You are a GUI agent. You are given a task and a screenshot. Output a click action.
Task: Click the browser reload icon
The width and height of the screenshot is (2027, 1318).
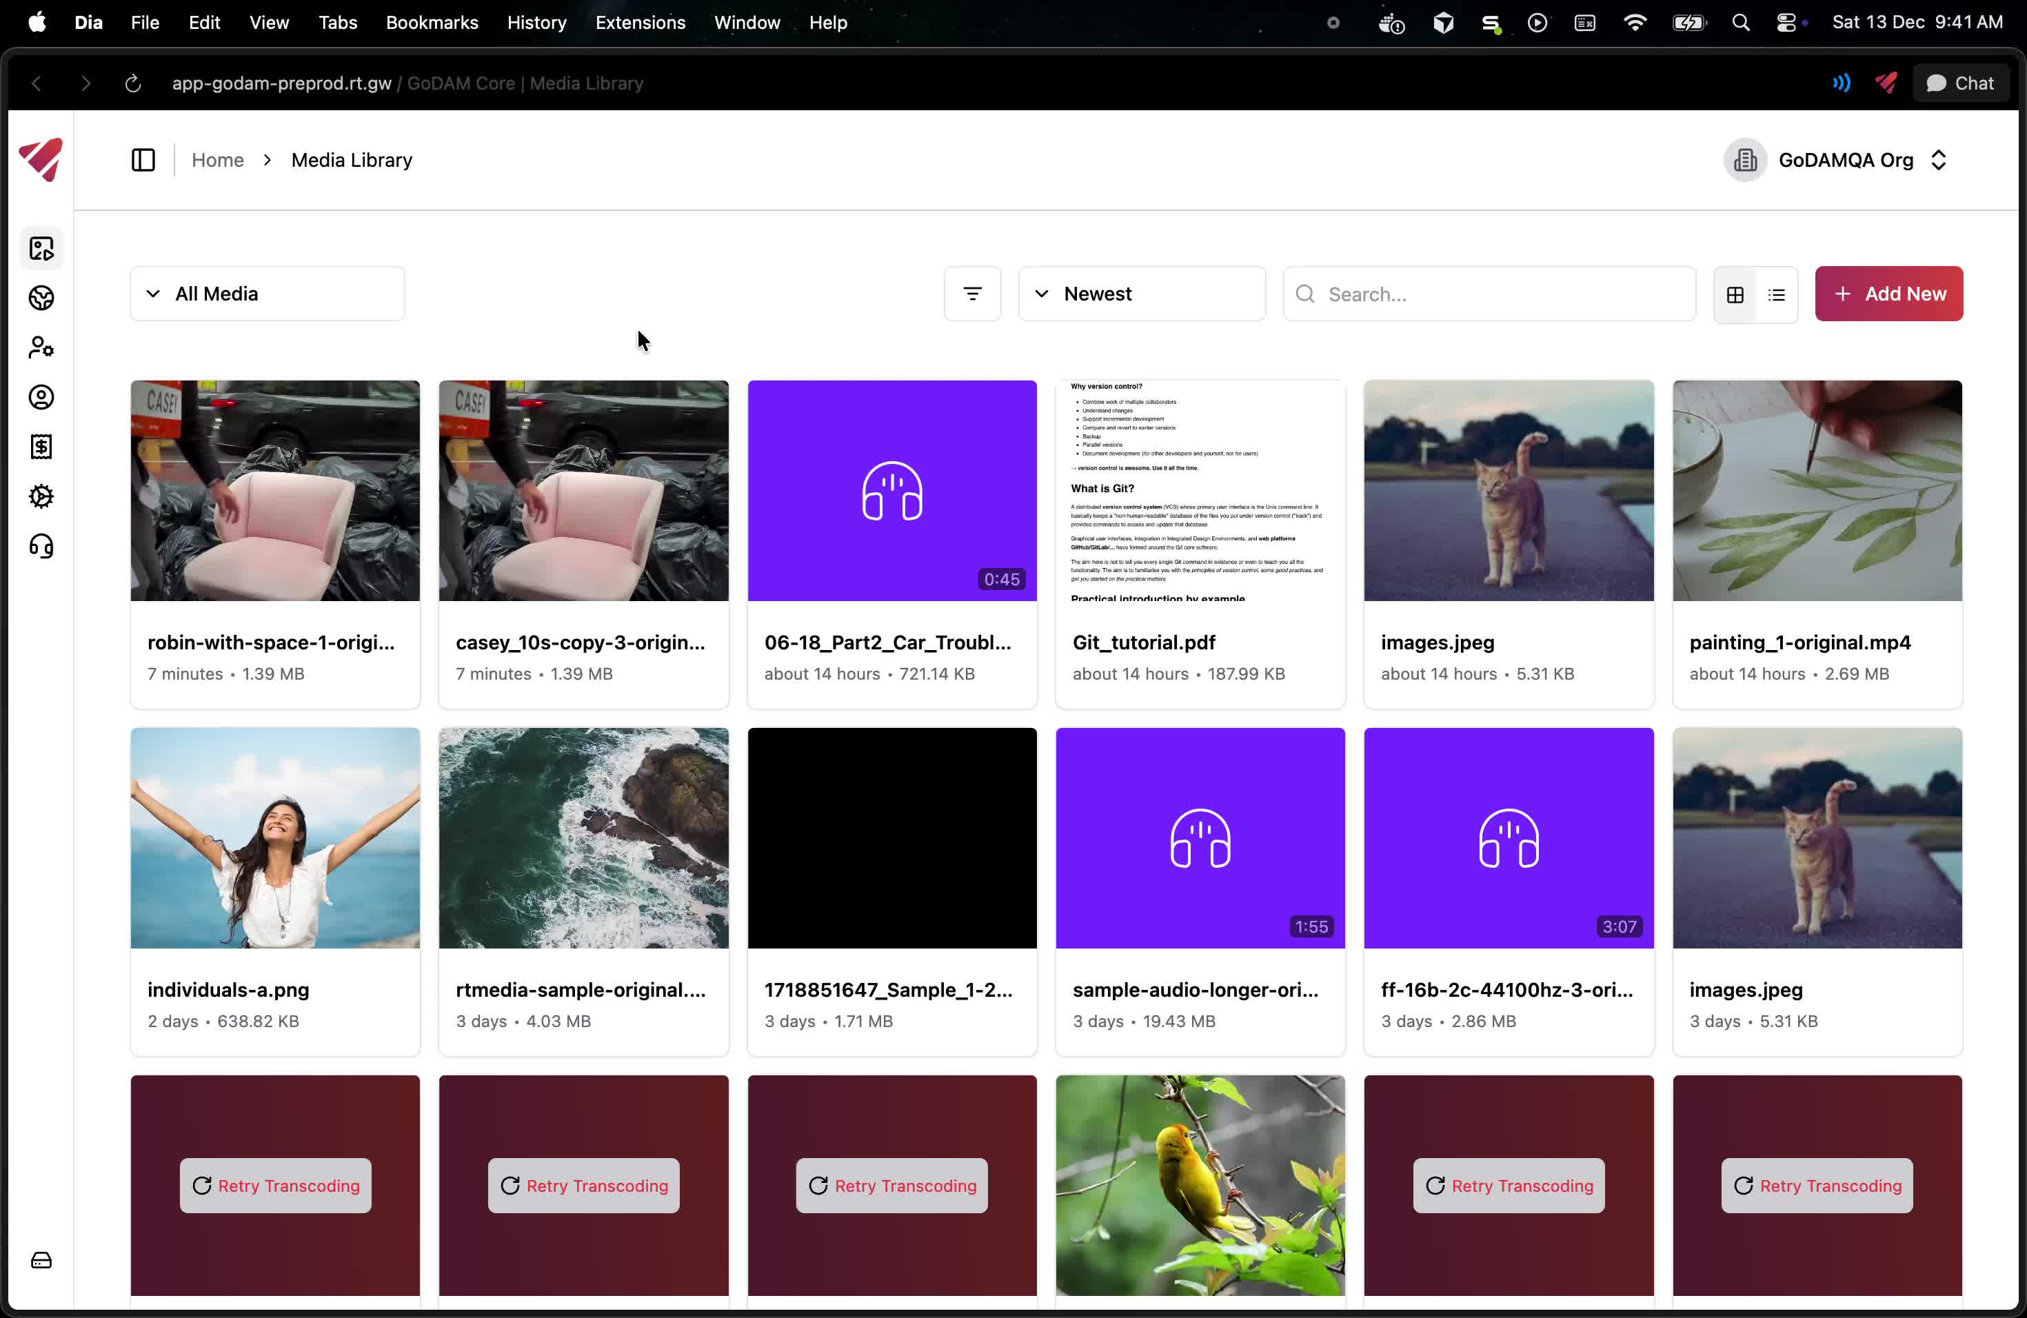tap(133, 83)
